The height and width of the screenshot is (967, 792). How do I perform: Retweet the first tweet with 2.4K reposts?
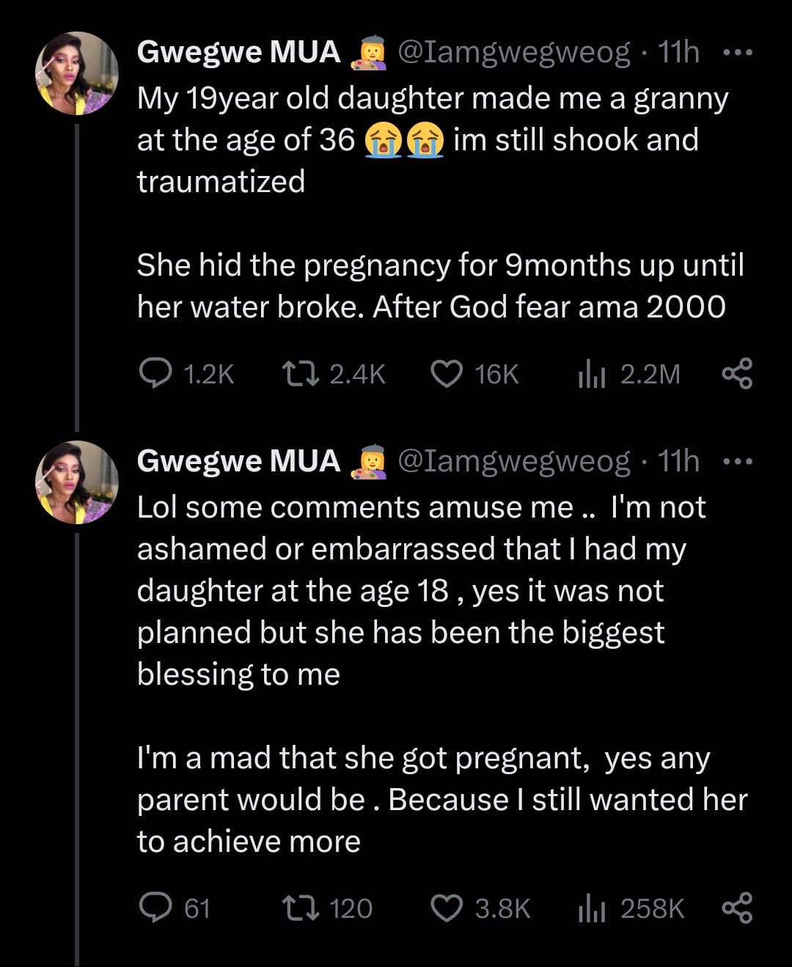coord(301,374)
